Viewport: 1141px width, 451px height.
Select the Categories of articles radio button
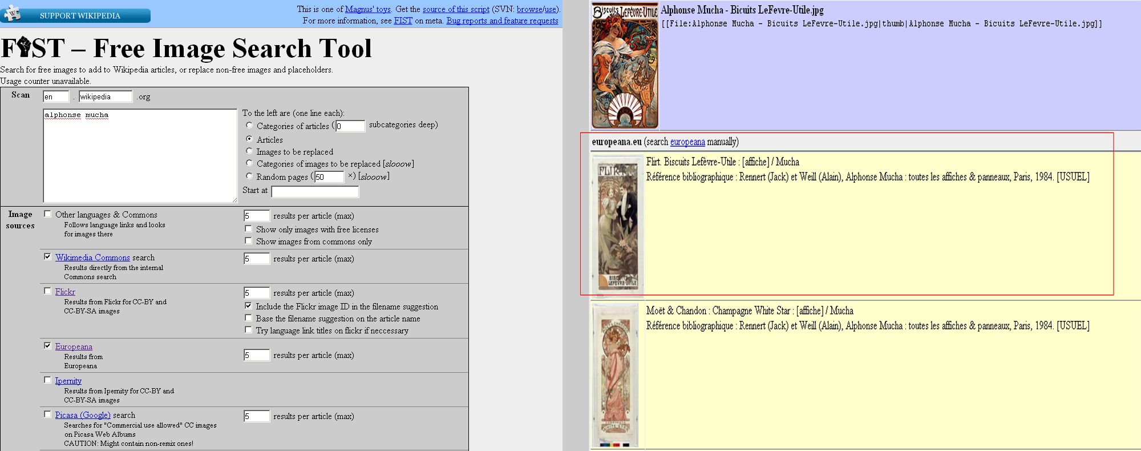coord(249,125)
